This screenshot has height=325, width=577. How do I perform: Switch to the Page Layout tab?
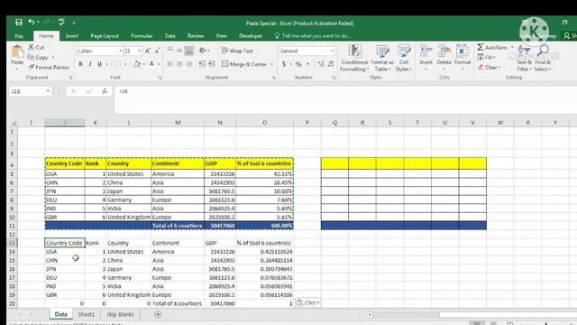(105, 36)
